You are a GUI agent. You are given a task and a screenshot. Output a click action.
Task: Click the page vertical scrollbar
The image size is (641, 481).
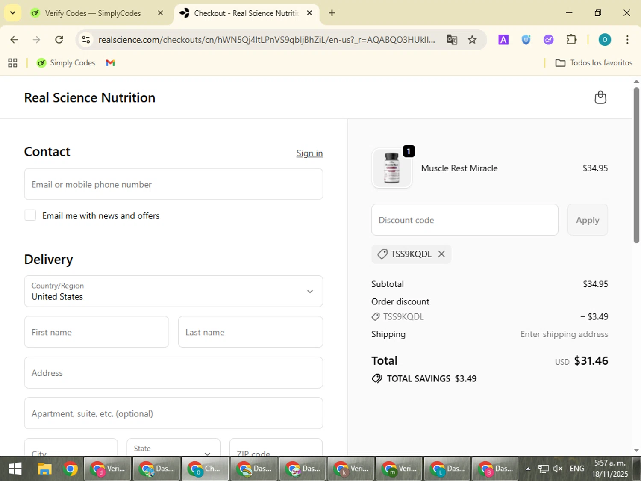(636, 165)
